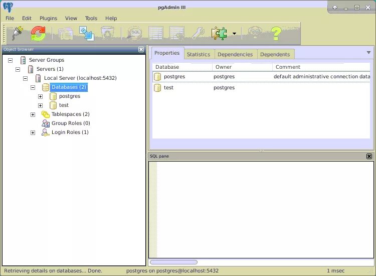The image size is (376, 276).
Task: Click the Databases (2) cylinder icon in tree
Action: (46, 87)
